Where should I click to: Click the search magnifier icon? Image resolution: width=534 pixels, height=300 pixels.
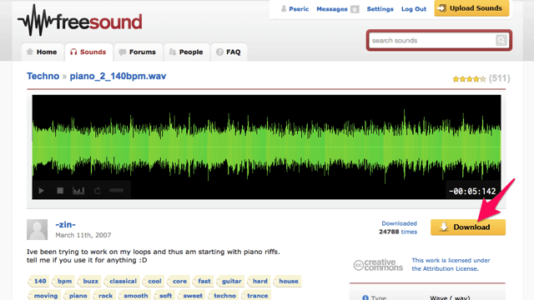(x=501, y=41)
